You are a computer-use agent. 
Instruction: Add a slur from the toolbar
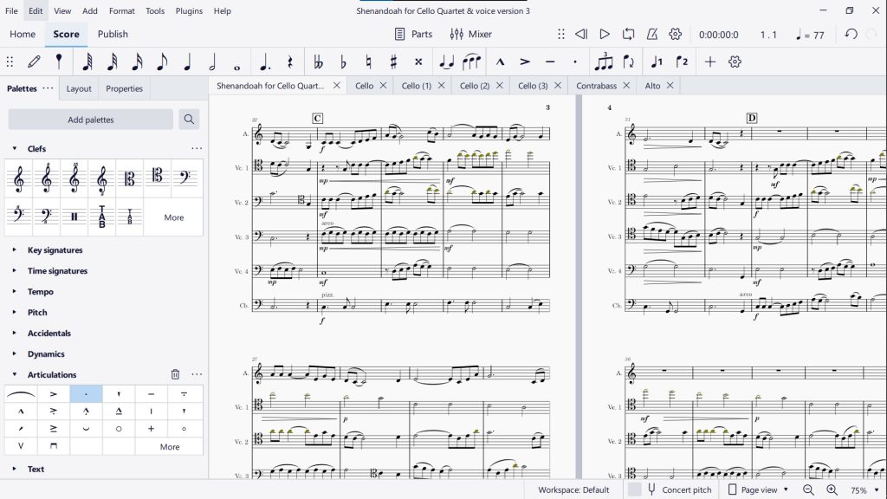(x=471, y=62)
